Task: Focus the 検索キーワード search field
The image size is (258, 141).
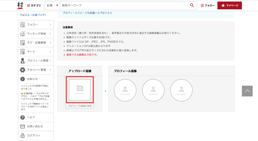Action: click(125, 6)
